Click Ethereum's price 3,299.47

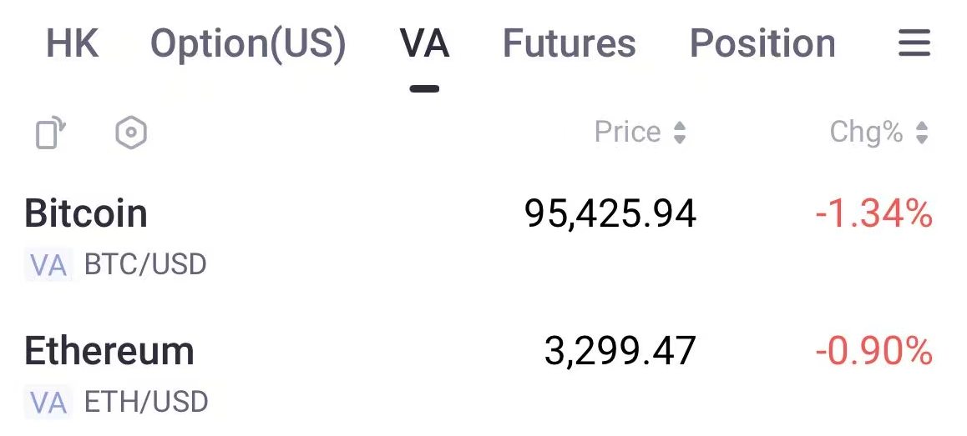point(620,351)
